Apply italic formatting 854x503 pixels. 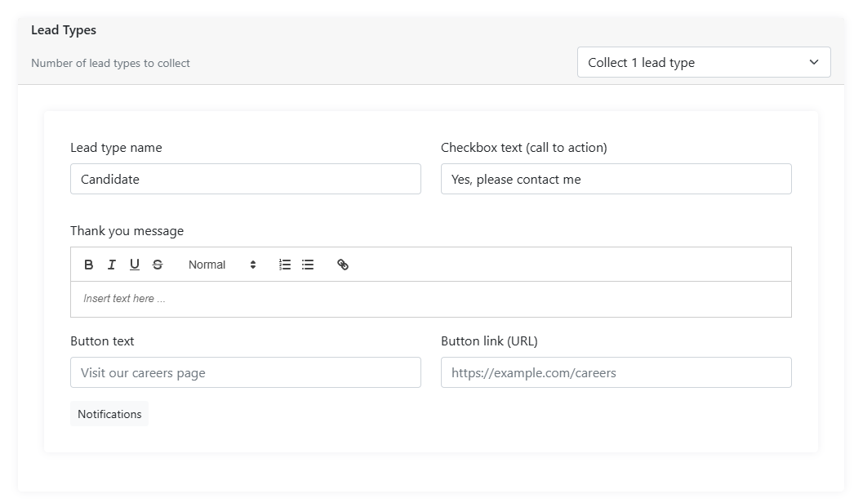tap(112, 265)
